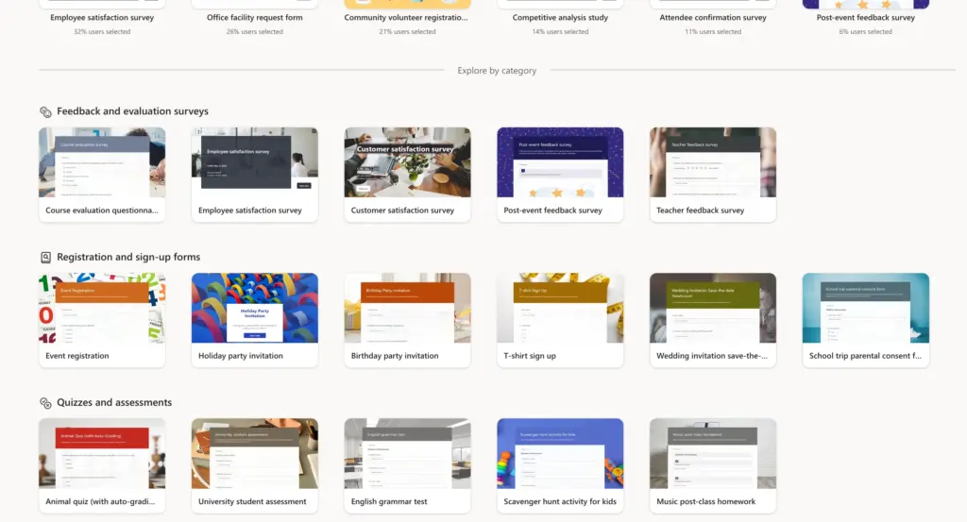Choose the Event registration template
The width and height of the screenshot is (967, 522).
[102, 320]
